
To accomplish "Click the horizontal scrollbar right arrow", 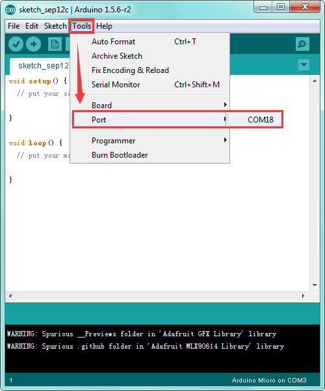I will (303, 296).
